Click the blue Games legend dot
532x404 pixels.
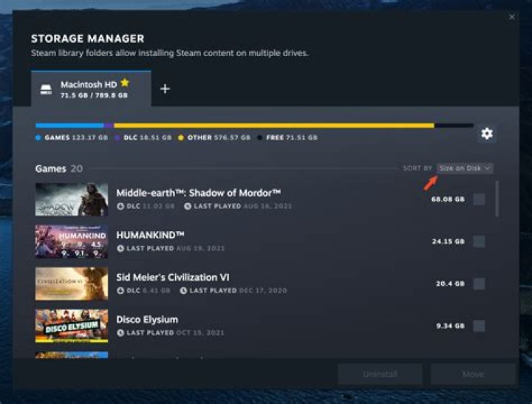tap(38, 137)
